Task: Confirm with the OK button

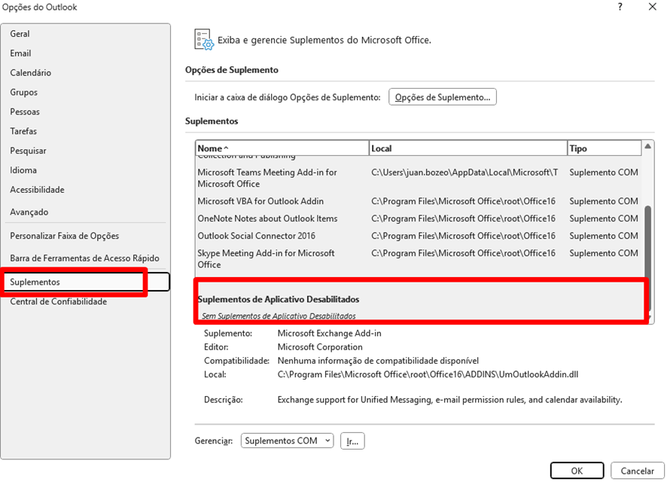Action: pos(577,471)
